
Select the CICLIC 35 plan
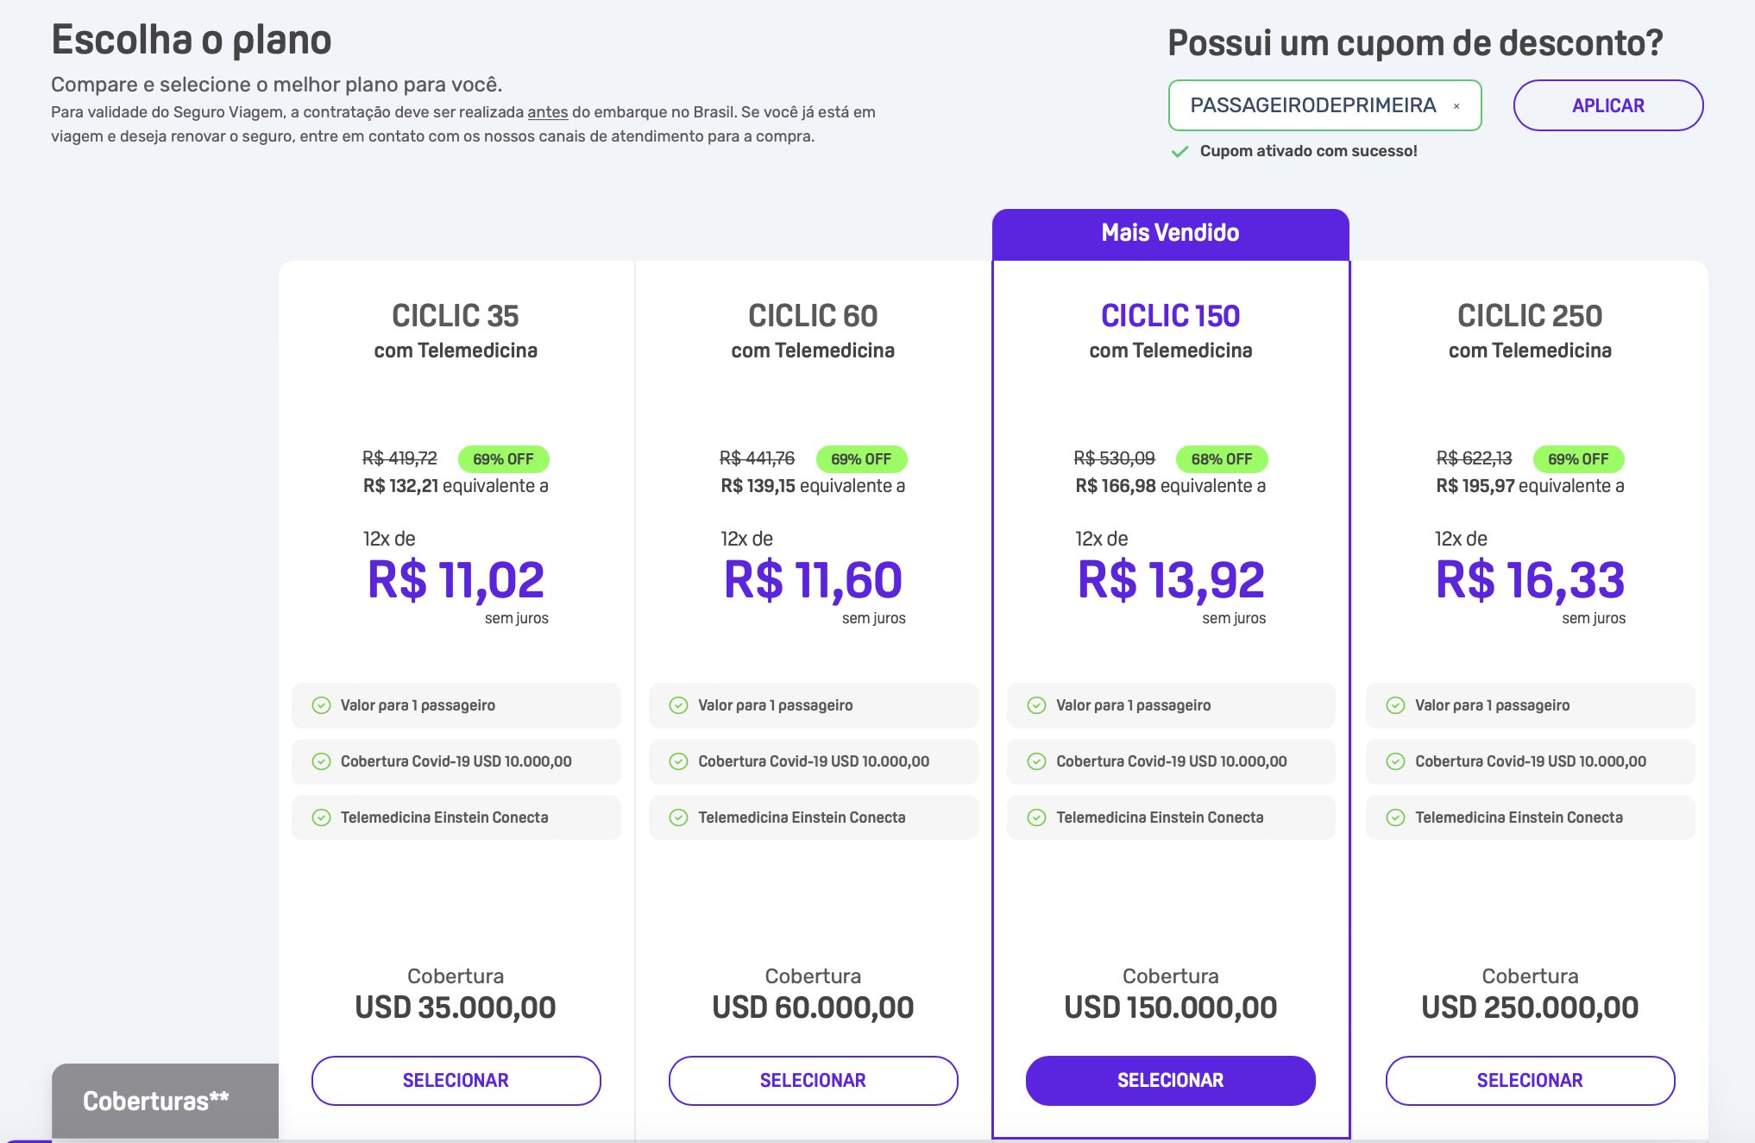456,1080
